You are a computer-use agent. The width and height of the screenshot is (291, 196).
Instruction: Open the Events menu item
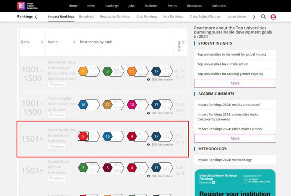pyautogui.click(x=172, y=6)
